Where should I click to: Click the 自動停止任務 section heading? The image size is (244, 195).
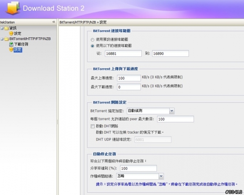pos(104,154)
